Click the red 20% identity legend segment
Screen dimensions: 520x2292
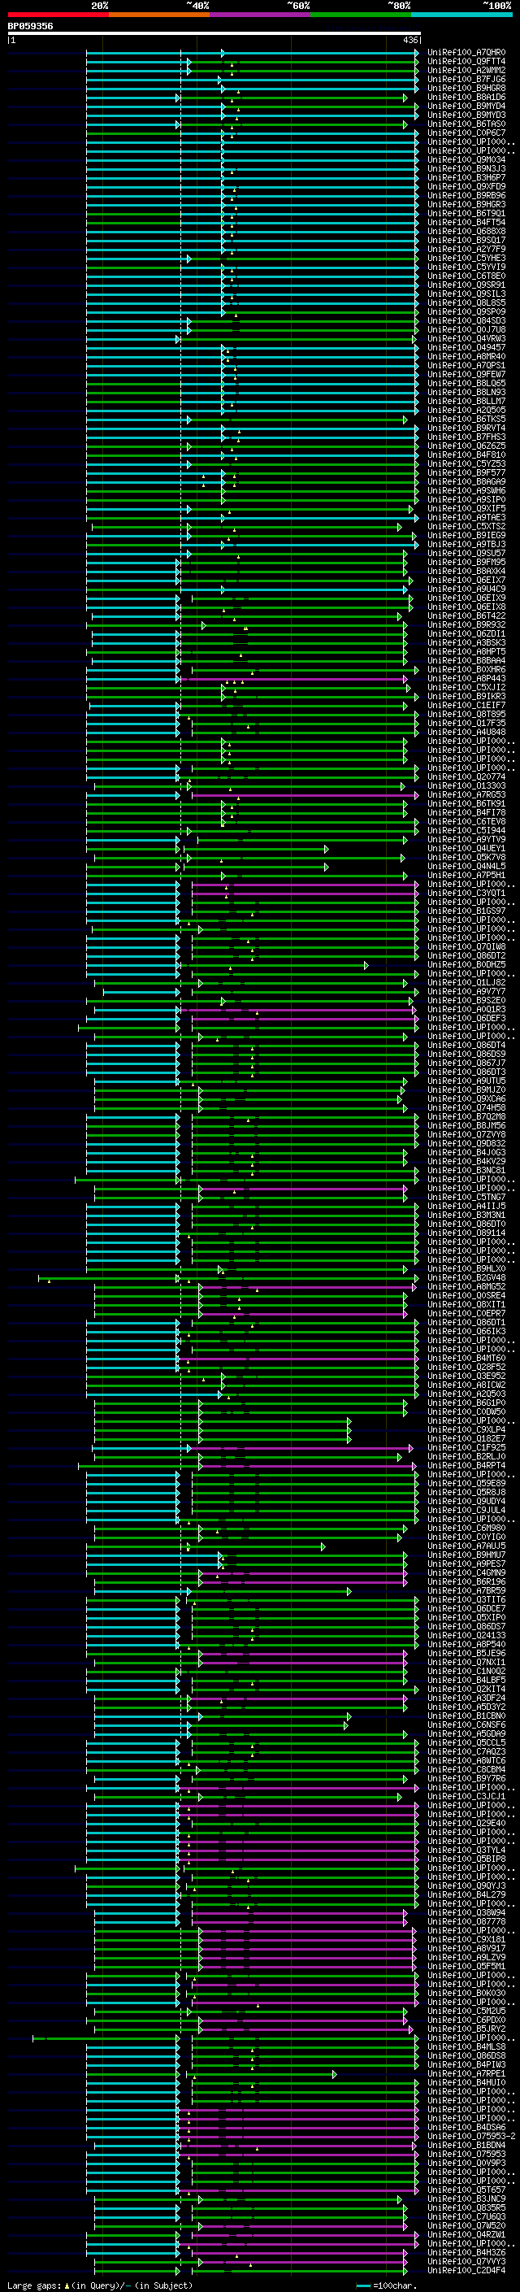point(58,15)
